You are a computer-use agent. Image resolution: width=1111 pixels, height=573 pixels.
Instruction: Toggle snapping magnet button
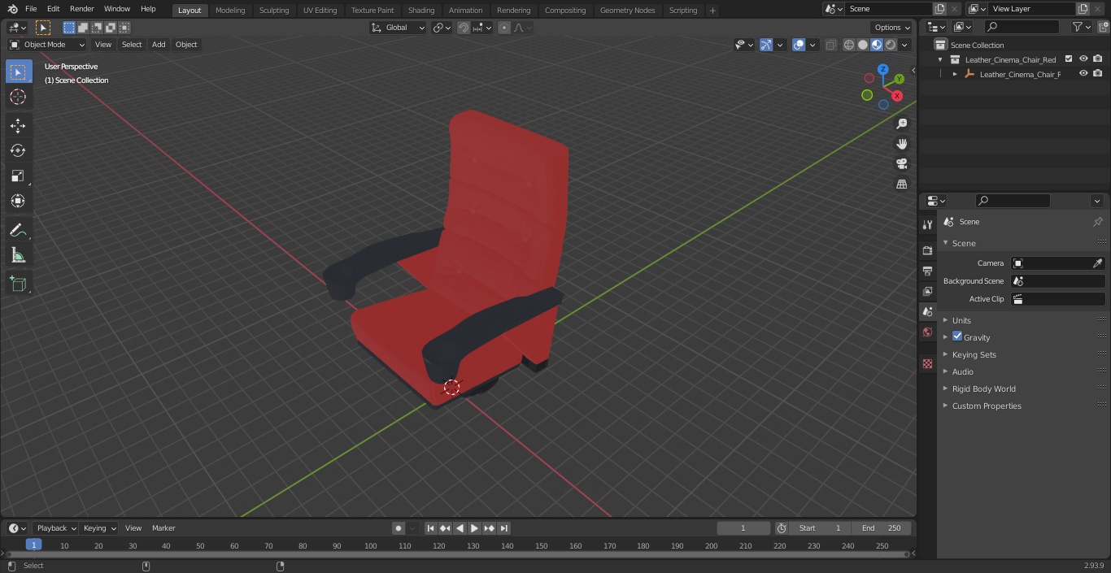(464, 28)
